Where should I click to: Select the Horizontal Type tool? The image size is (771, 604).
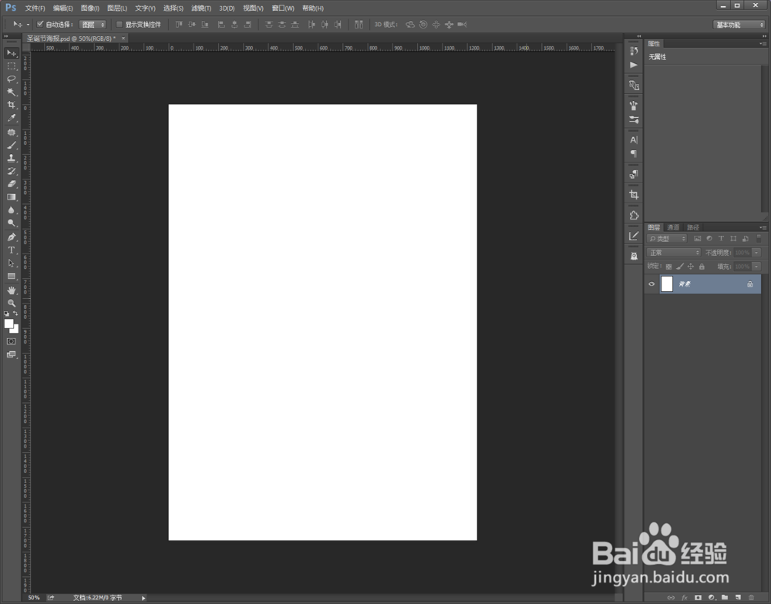[11, 250]
